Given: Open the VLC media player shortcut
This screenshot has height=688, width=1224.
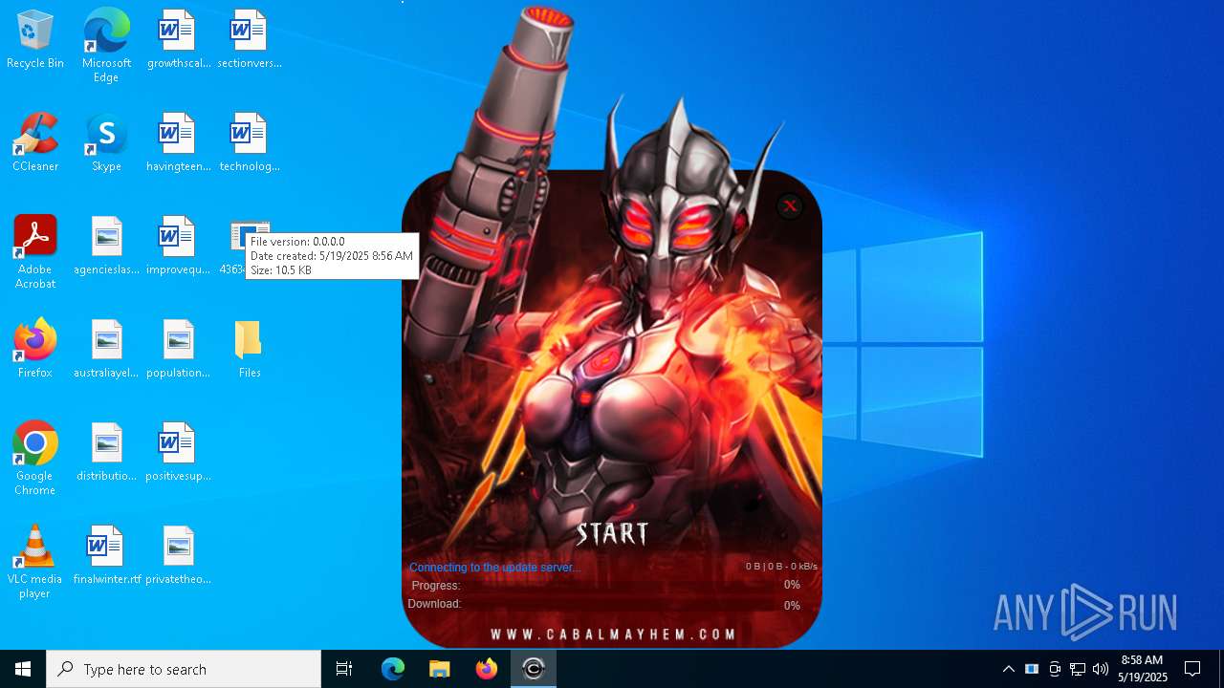Looking at the screenshot, I should pyautogui.click(x=35, y=562).
